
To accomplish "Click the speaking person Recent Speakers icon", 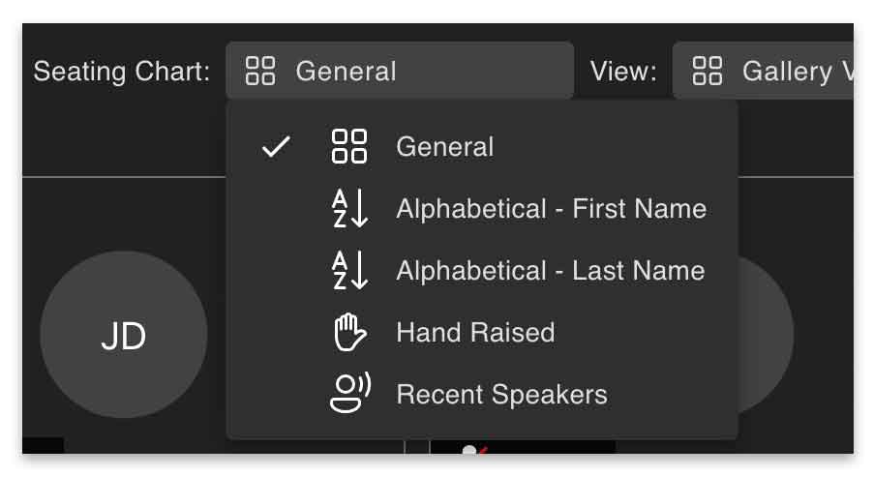I will click(x=350, y=393).
